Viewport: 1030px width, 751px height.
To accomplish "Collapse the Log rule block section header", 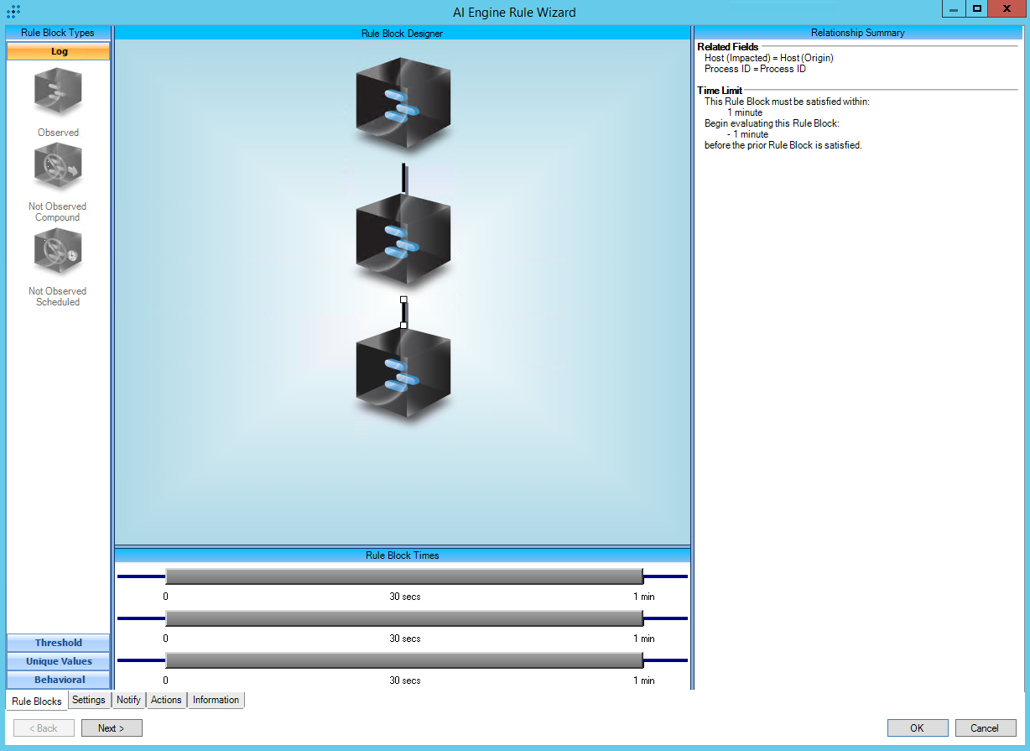I will coord(58,51).
